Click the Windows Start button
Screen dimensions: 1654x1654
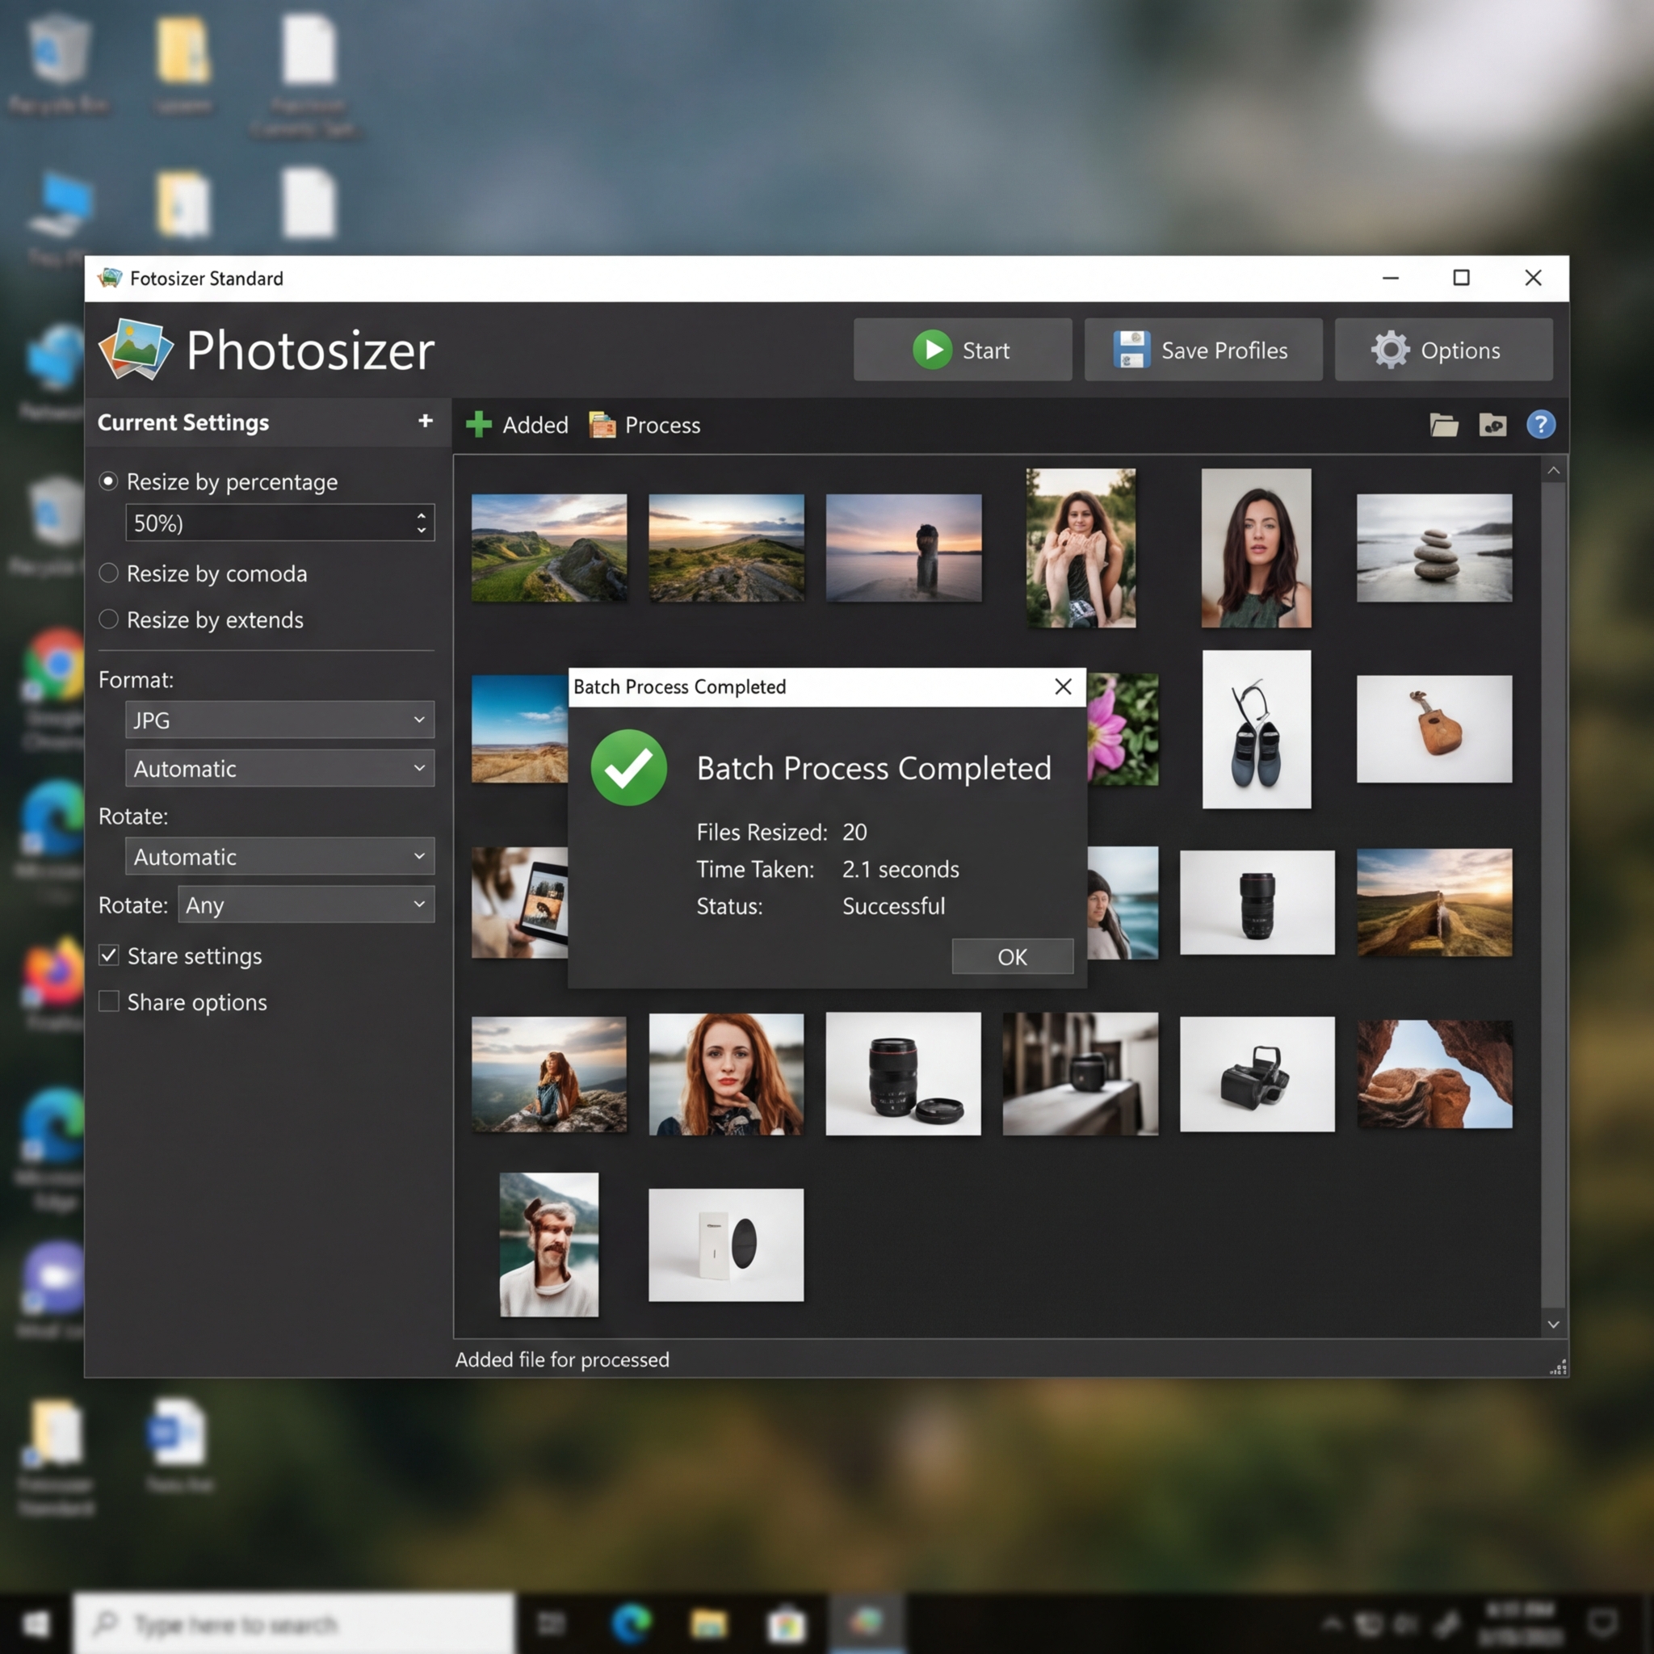[36, 1623]
